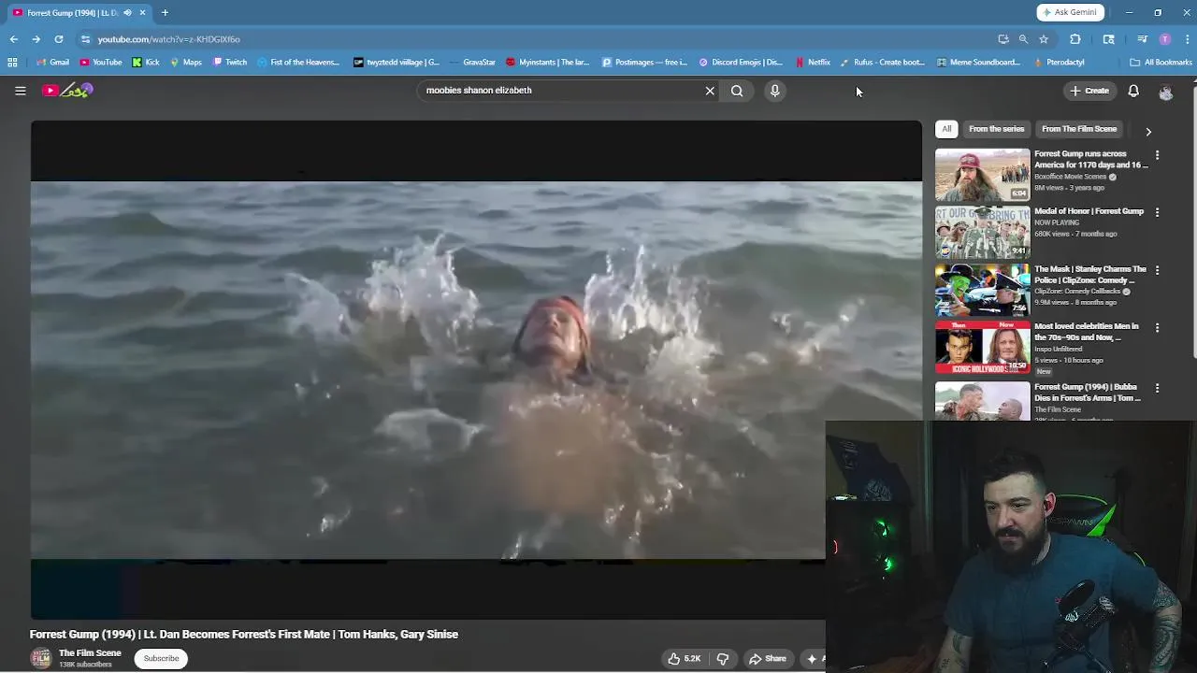Open the media controls icon in toolbar
The width and height of the screenshot is (1197, 673).
tap(1142, 39)
